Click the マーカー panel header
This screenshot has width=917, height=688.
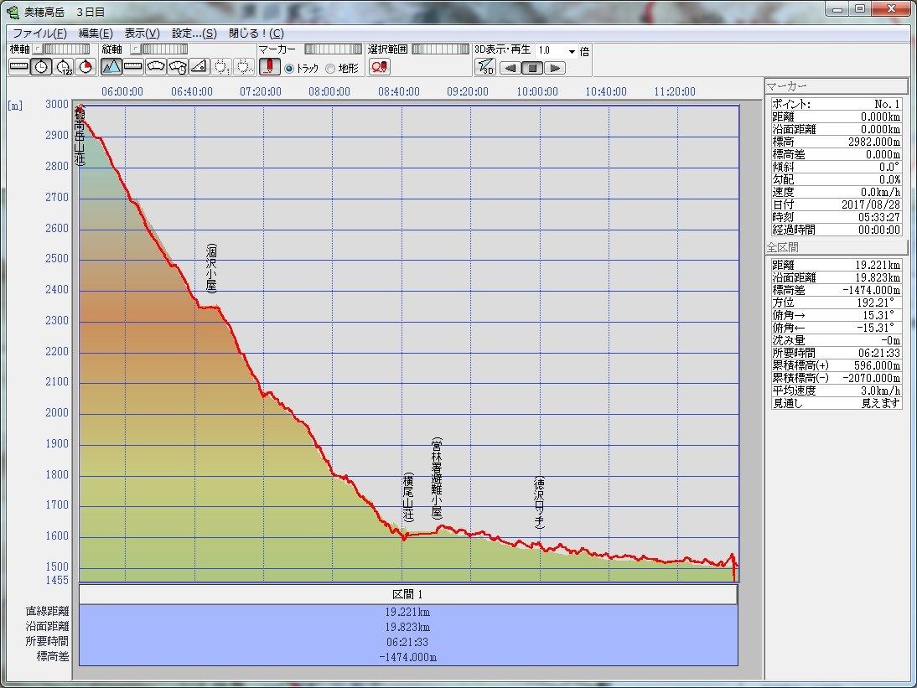[x=837, y=86]
